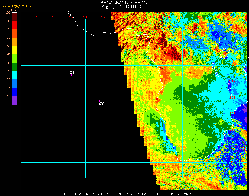249x196 pixels.
Task: Click the magenta X1 marker square
Action: click(x=71, y=75)
